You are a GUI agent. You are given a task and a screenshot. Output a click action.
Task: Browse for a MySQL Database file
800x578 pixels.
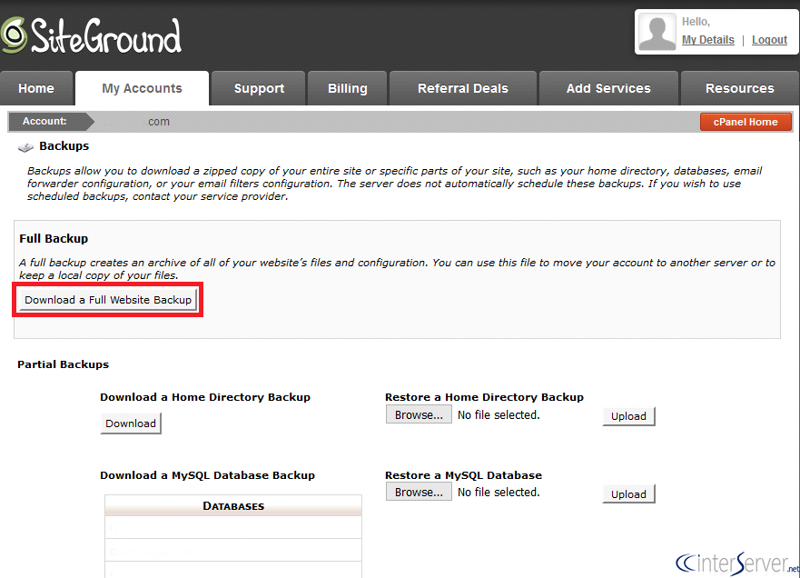click(x=419, y=493)
